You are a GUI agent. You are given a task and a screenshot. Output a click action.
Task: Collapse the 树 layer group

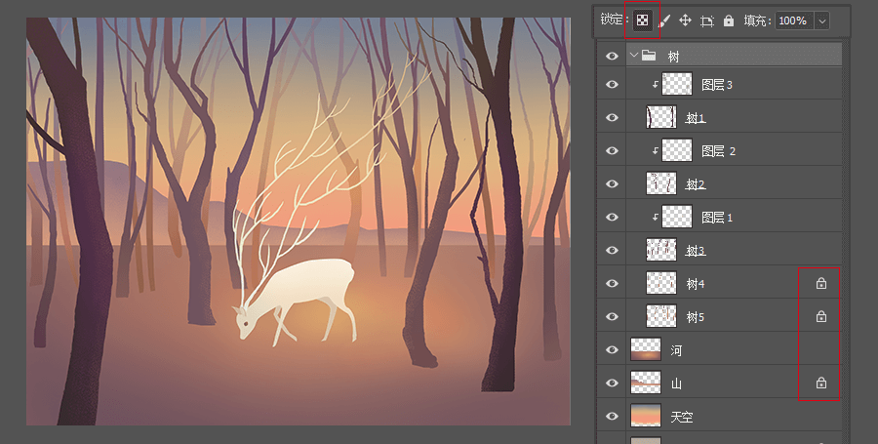point(633,57)
